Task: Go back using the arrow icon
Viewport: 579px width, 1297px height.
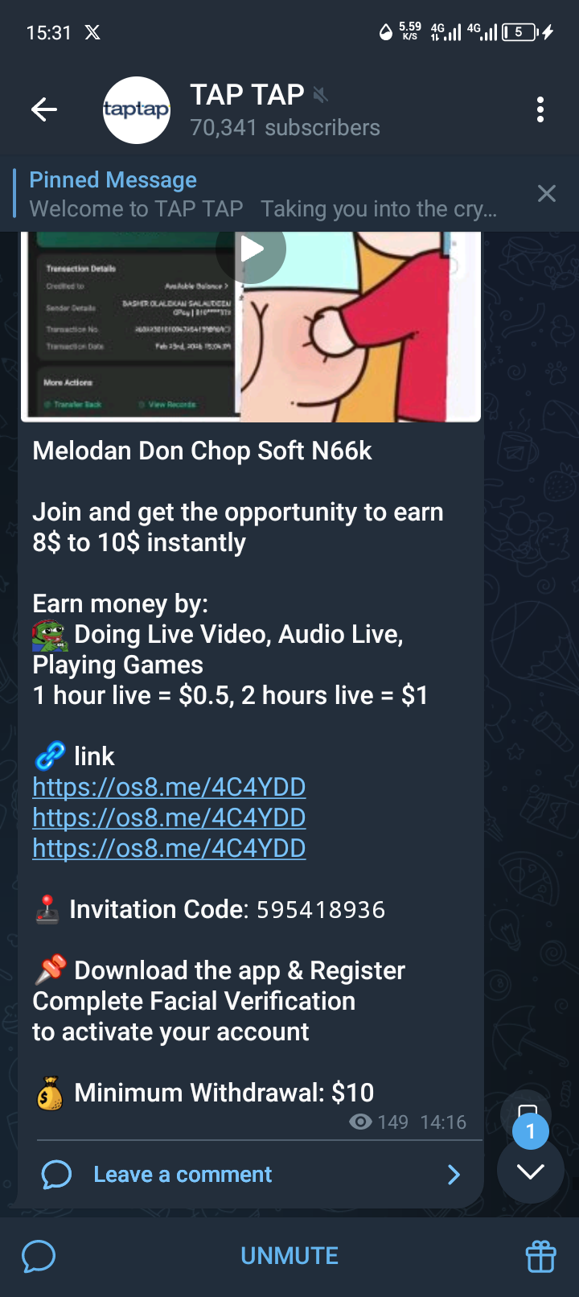Action: point(44,109)
